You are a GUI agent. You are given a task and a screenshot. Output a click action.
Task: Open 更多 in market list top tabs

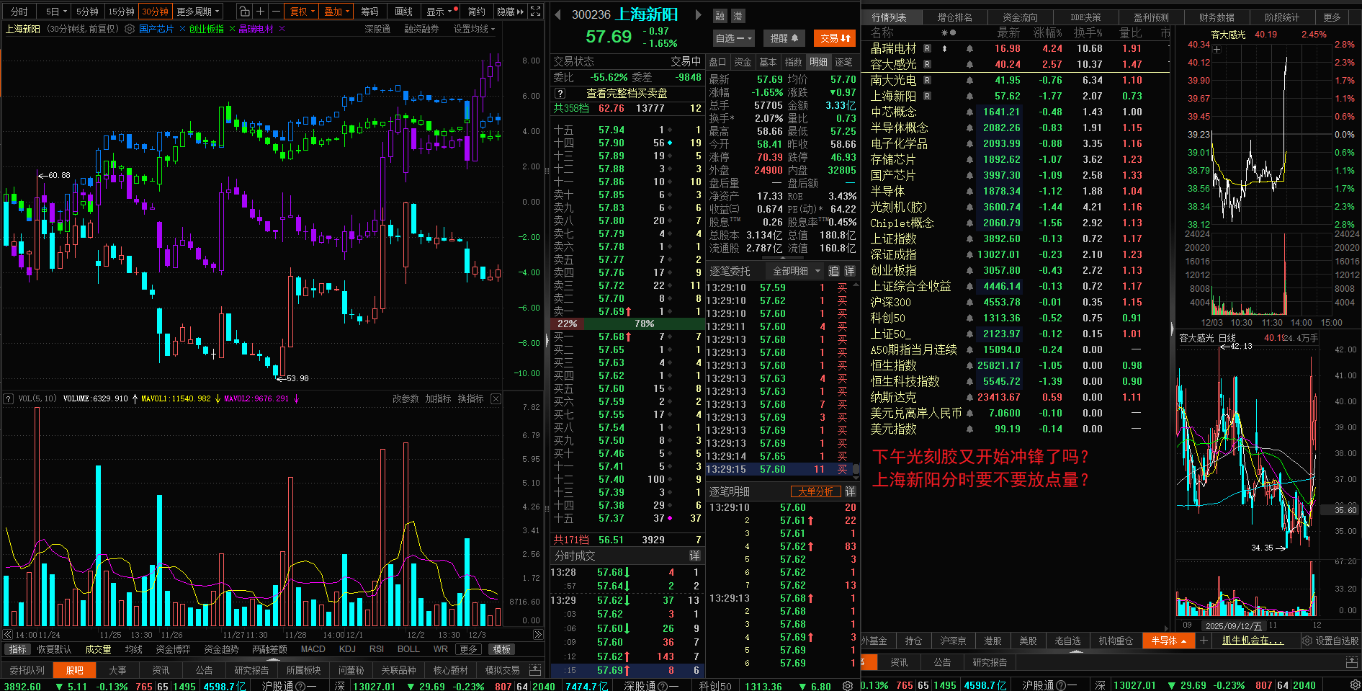coord(1332,17)
